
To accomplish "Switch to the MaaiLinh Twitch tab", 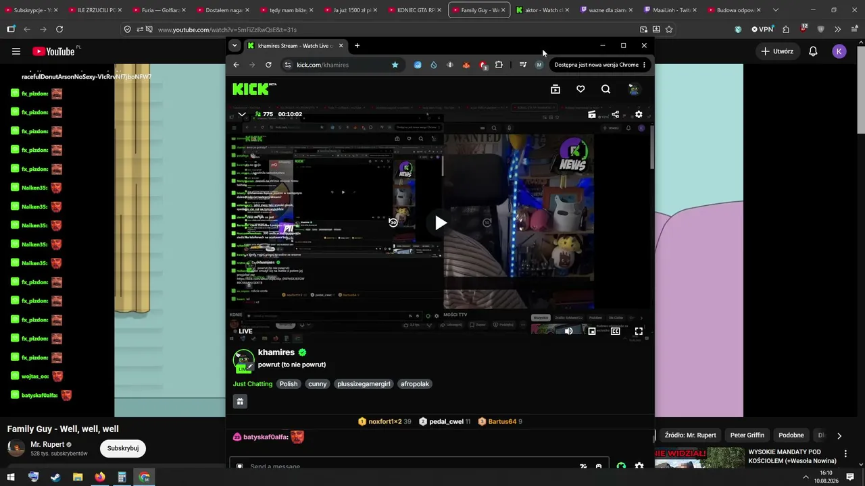I will [671, 10].
